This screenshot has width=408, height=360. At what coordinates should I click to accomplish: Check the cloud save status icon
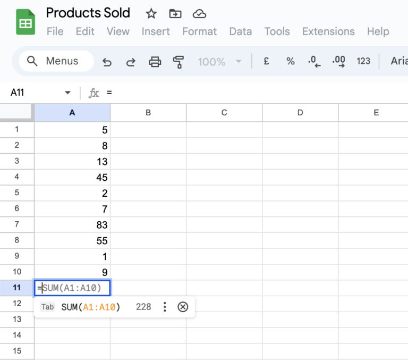click(199, 13)
